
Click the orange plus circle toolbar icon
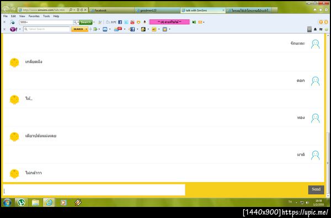coord(321,22)
